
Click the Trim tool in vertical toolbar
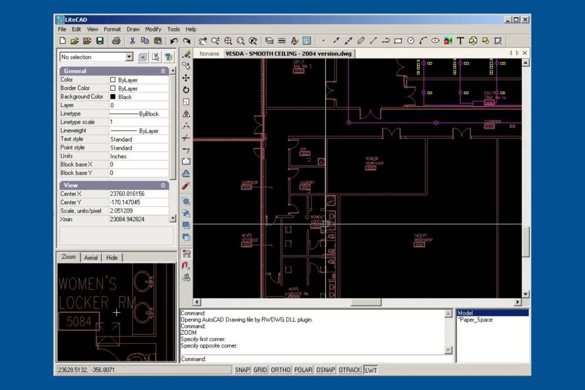coord(186,138)
